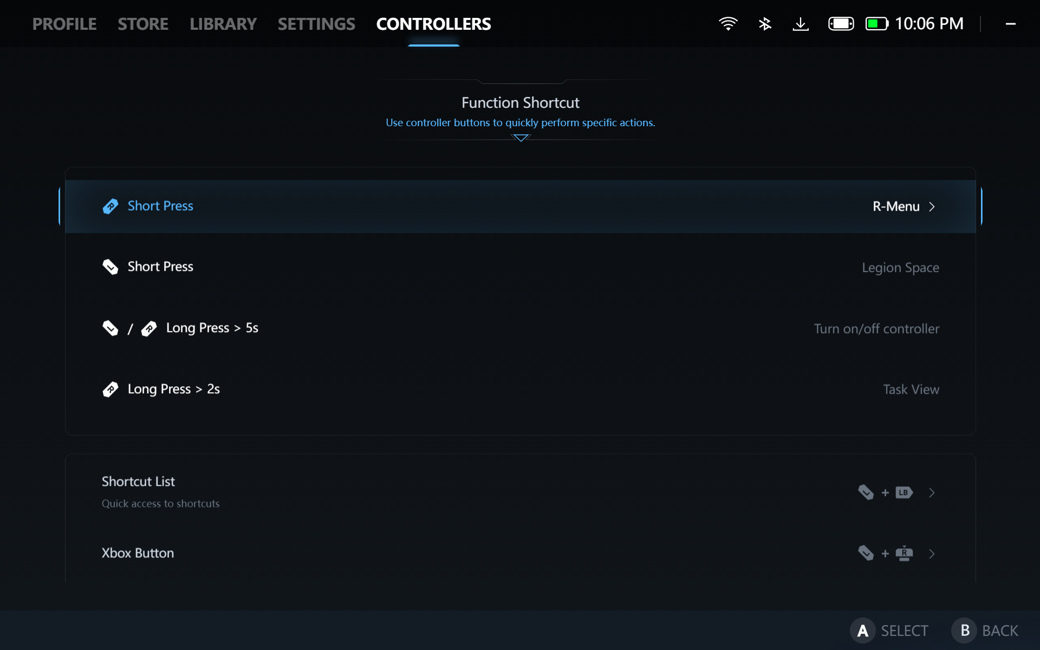Image resolution: width=1040 pixels, height=650 pixels.
Task: Open the STORE tab
Action: pos(143,24)
